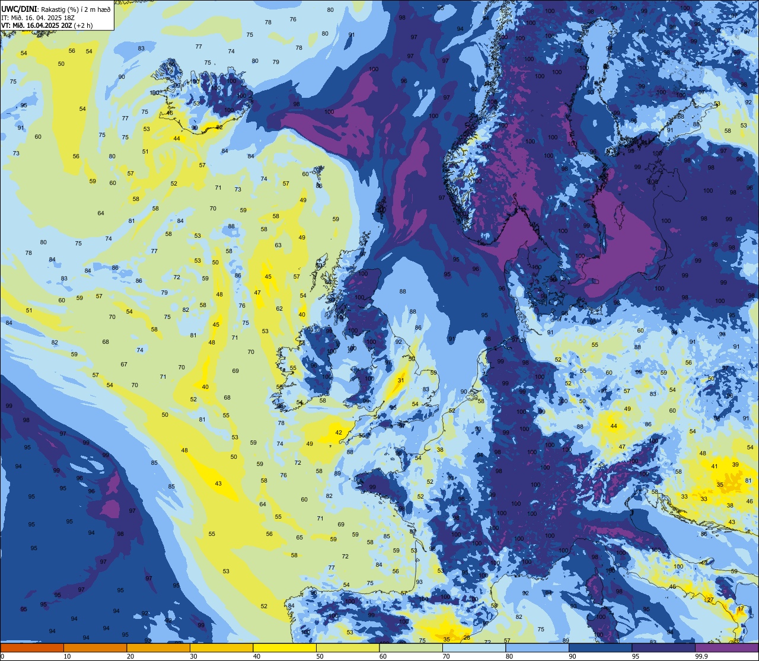Viewport: 759px width, 661px height.
Task: Click the bright yellow 40–50 legend swatch
Action: [x=285, y=647]
